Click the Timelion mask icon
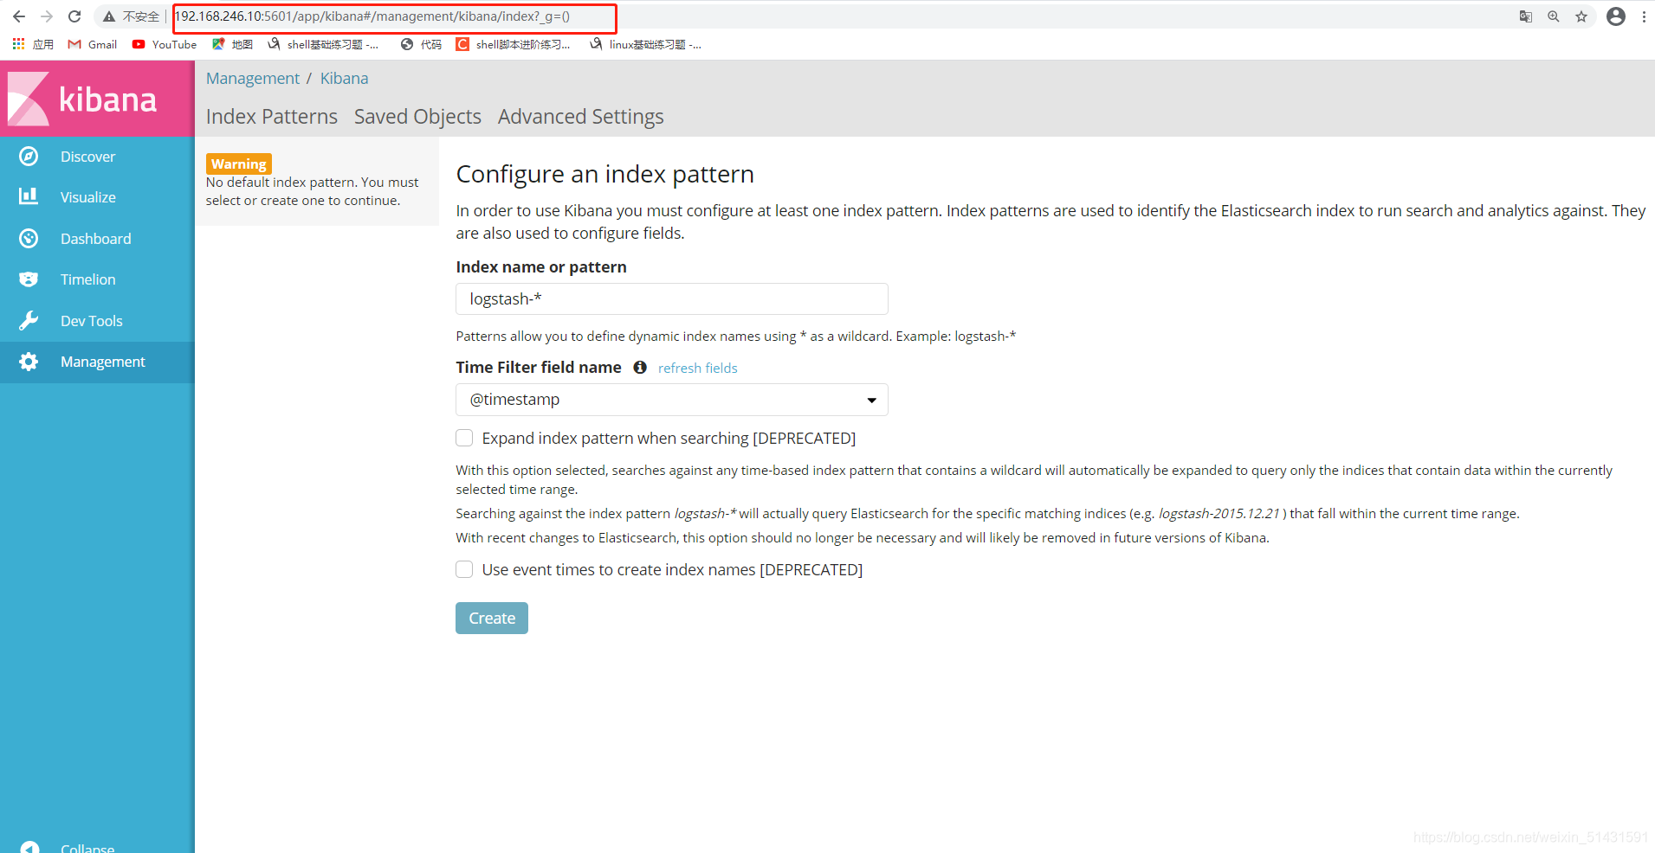The width and height of the screenshot is (1655, 853). tap(29, 279)
